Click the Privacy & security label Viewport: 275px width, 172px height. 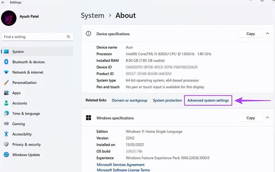click(26, 145)
